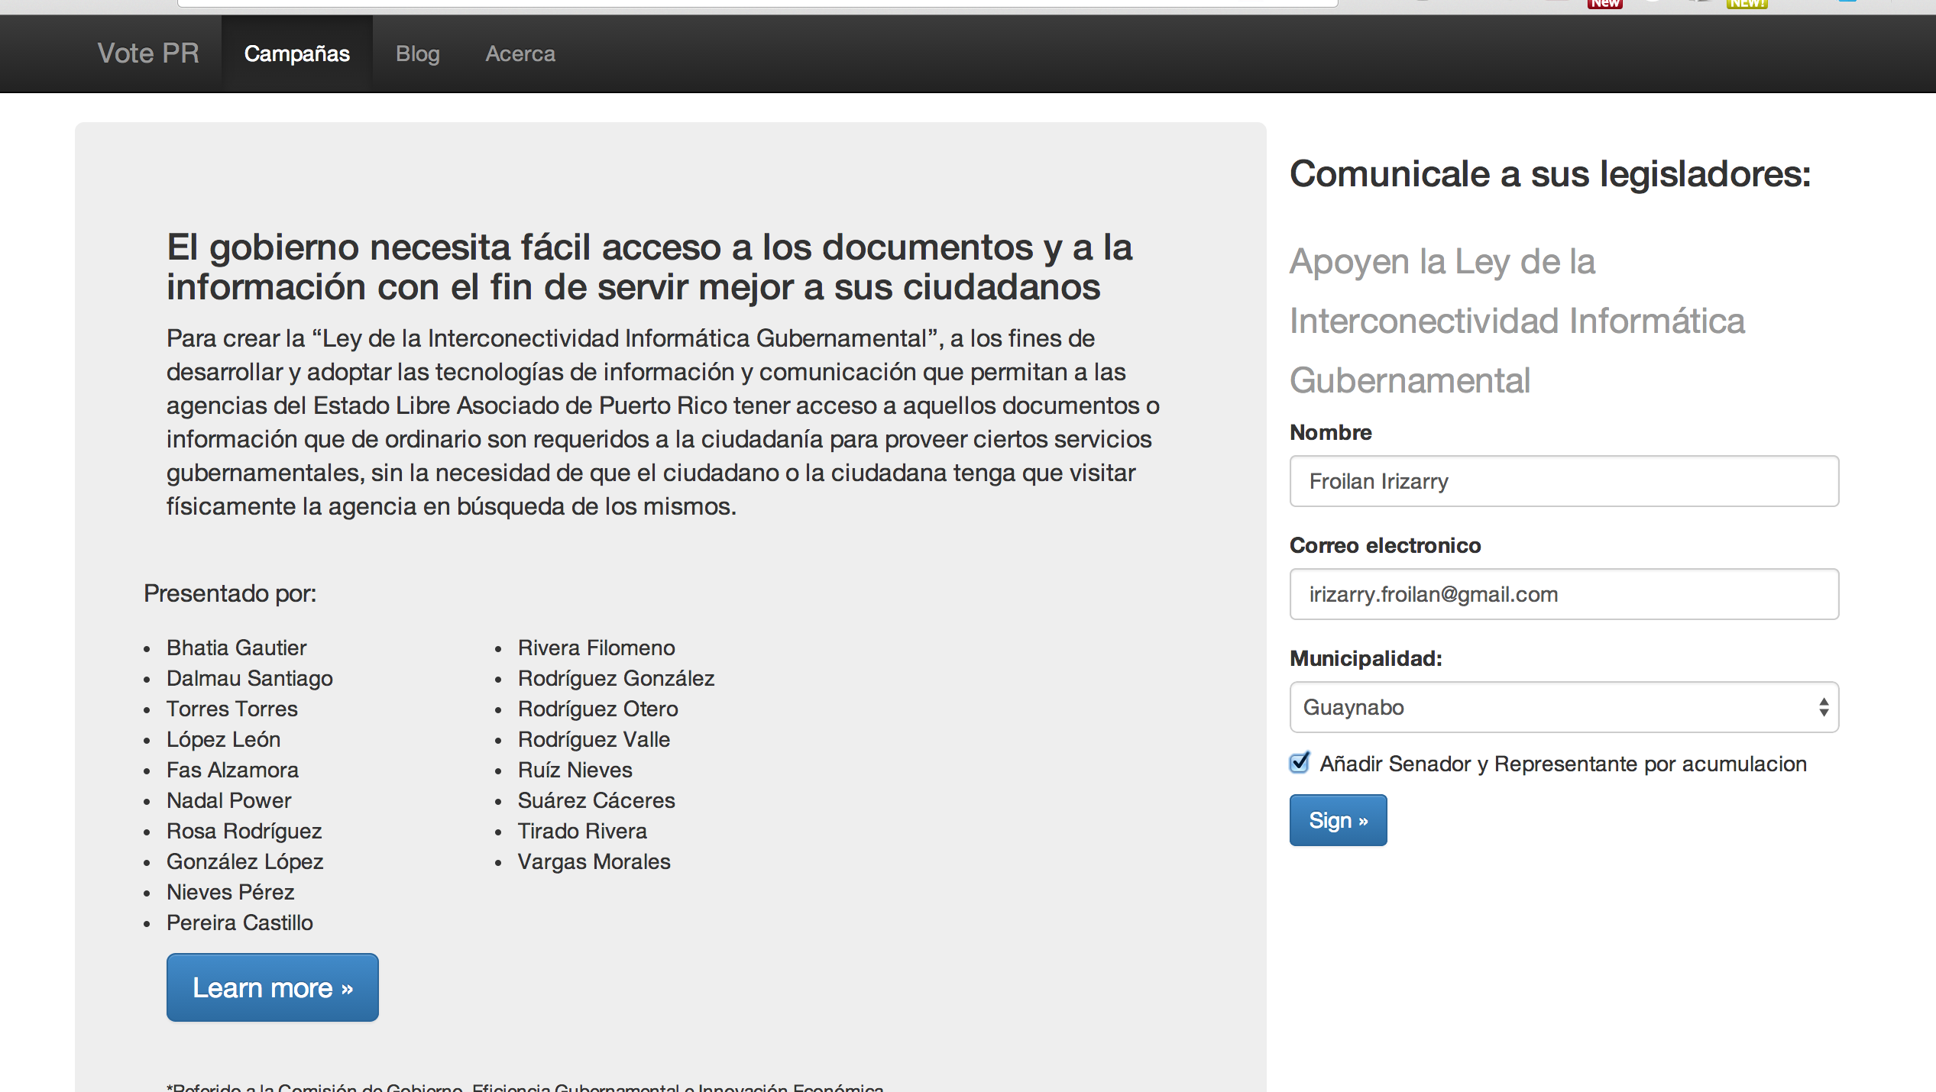
Task: Uncheck Añadir Senador y Representante checkbox
Action: point(1299,763)
